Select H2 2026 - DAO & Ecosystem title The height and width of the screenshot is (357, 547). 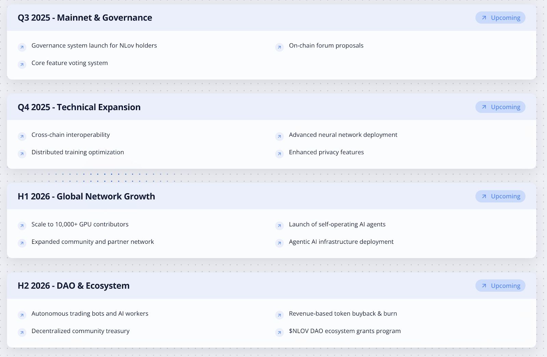tap(74, 286)
